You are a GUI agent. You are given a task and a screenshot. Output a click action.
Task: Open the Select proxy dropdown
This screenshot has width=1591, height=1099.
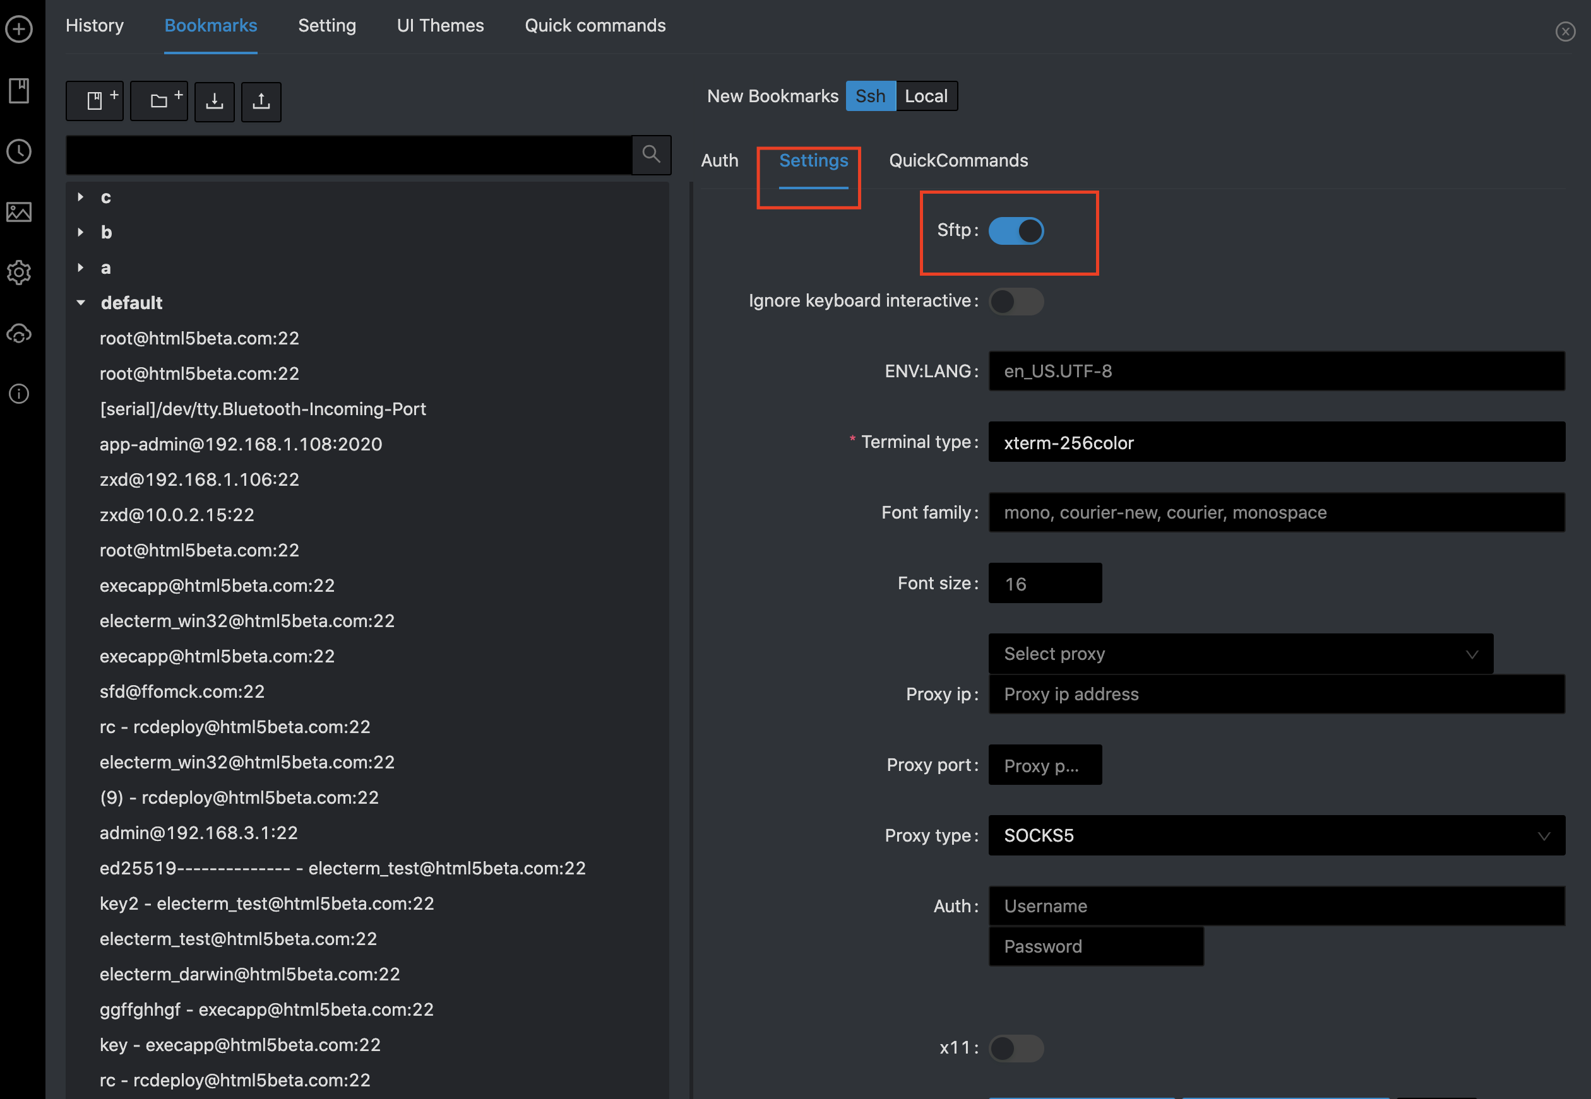pyautogui.click(x=1239, y=654)
